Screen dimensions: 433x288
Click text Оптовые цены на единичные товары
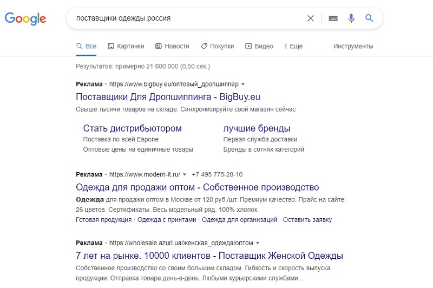pos(138,149)
